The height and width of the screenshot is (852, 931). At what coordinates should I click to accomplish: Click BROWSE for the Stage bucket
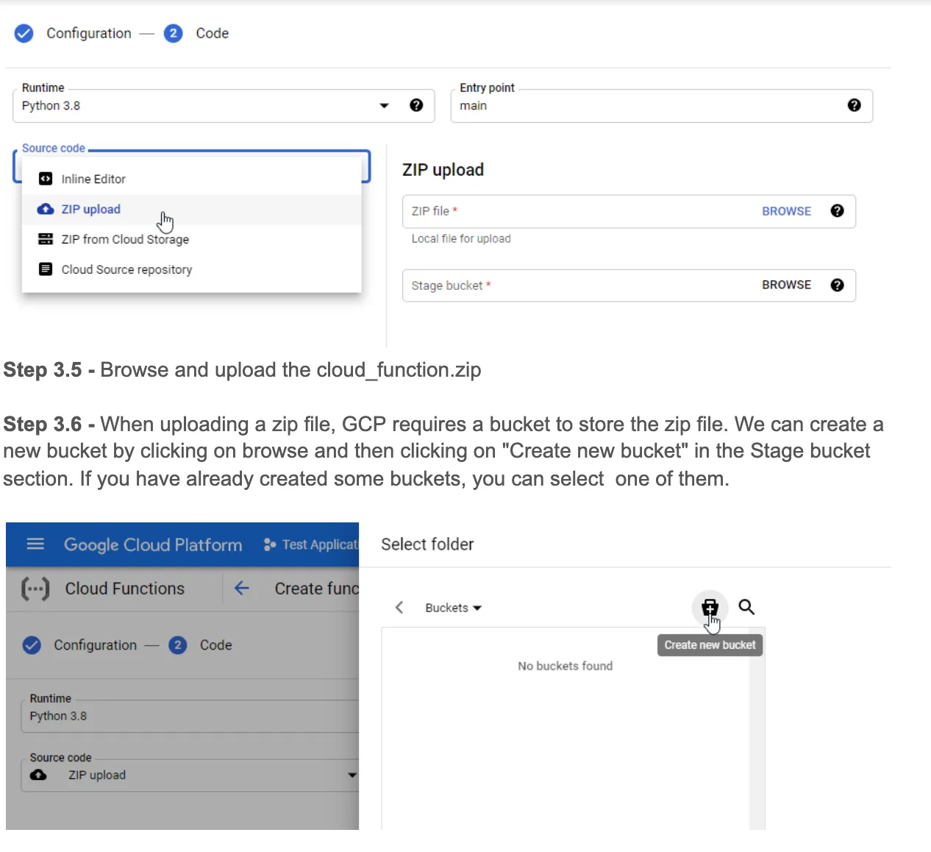coord(786,285)
